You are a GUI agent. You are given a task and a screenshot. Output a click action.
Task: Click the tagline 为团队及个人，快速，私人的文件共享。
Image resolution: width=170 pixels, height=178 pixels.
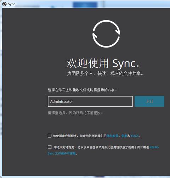105,73
